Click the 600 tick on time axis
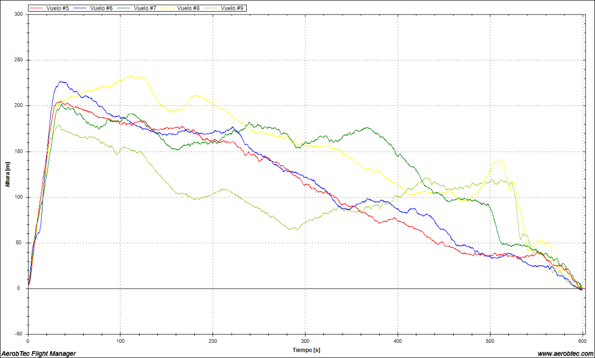The width and height of the screenshot is (595, 358). tap(582, 341)
